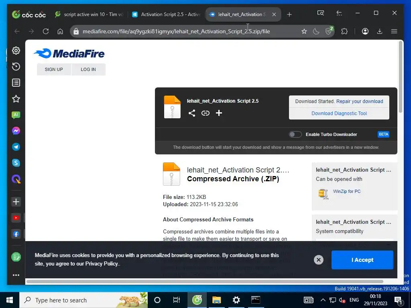Viewport: 411px width, 308px height.
Task: Open Telegram from the sidebar
Action: [16, 147]
